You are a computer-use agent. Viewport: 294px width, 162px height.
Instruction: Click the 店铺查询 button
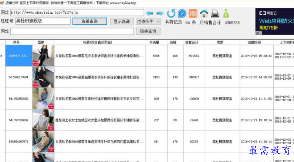point(89,21)
